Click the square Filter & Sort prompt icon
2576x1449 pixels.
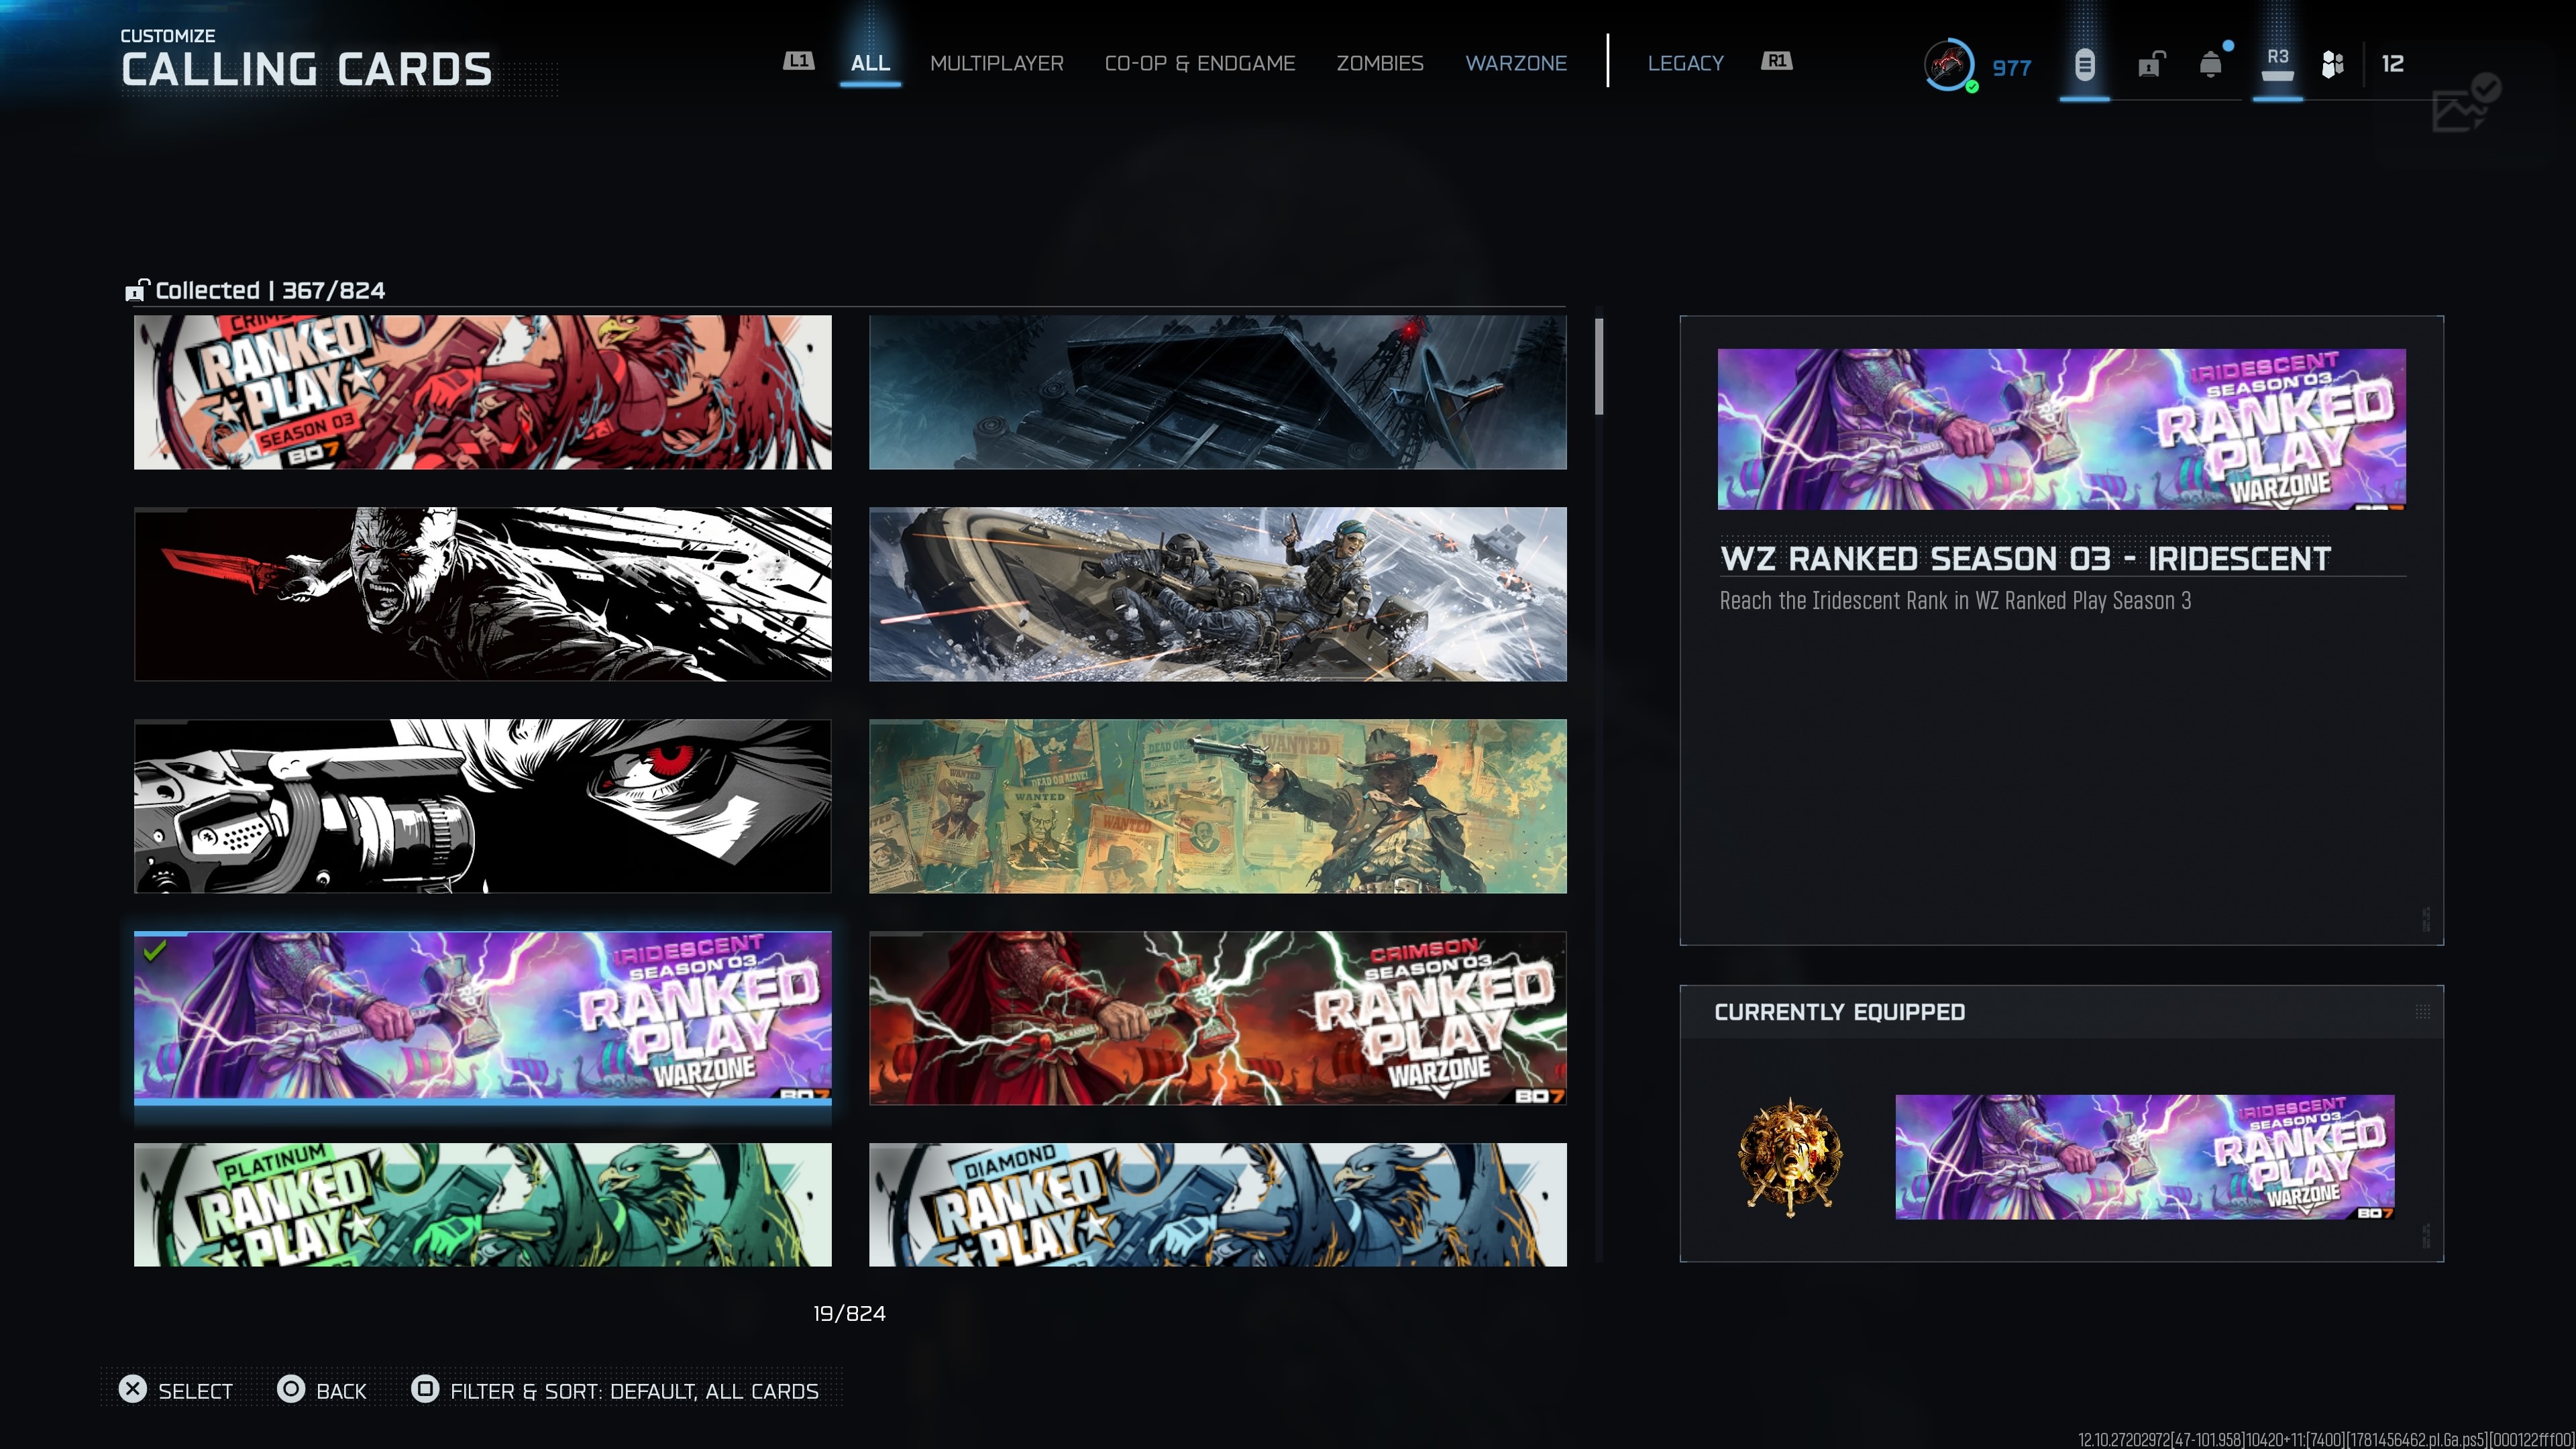(425, 1389)
